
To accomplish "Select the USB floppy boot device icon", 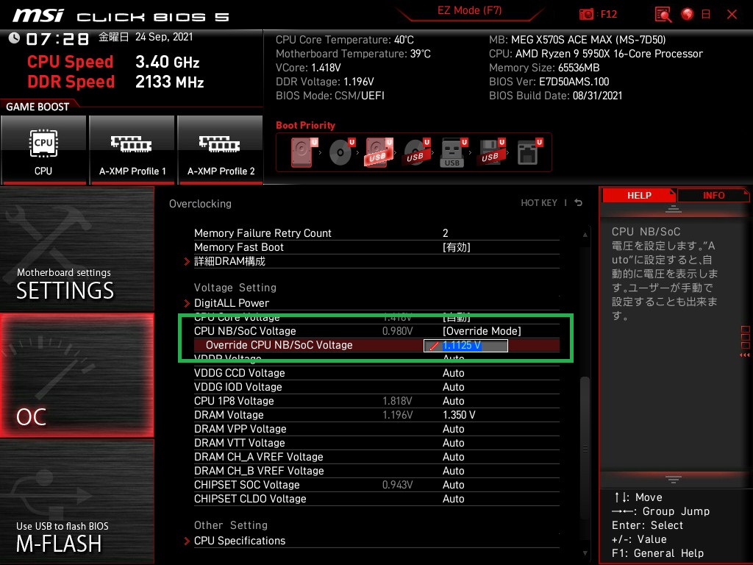I will coord(491,152).
